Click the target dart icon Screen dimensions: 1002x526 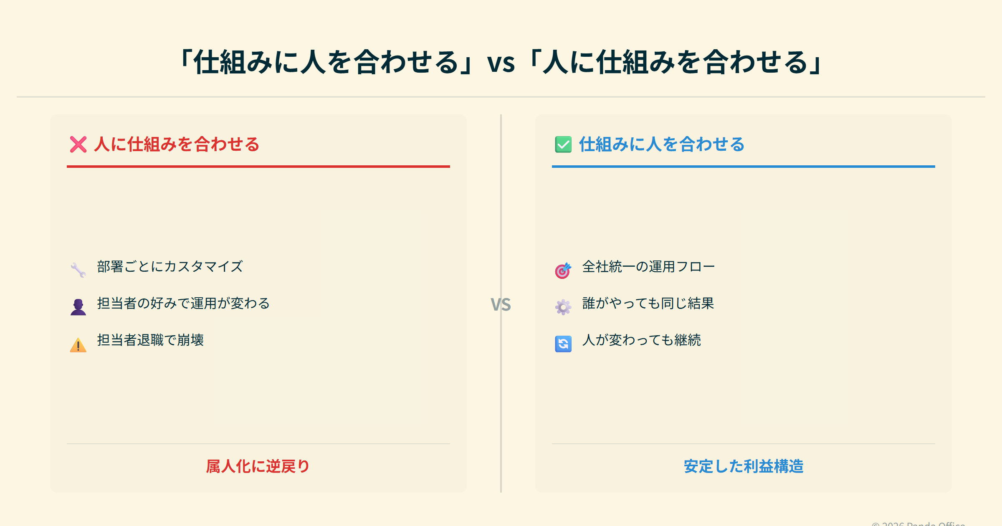[x=563, y=271]
